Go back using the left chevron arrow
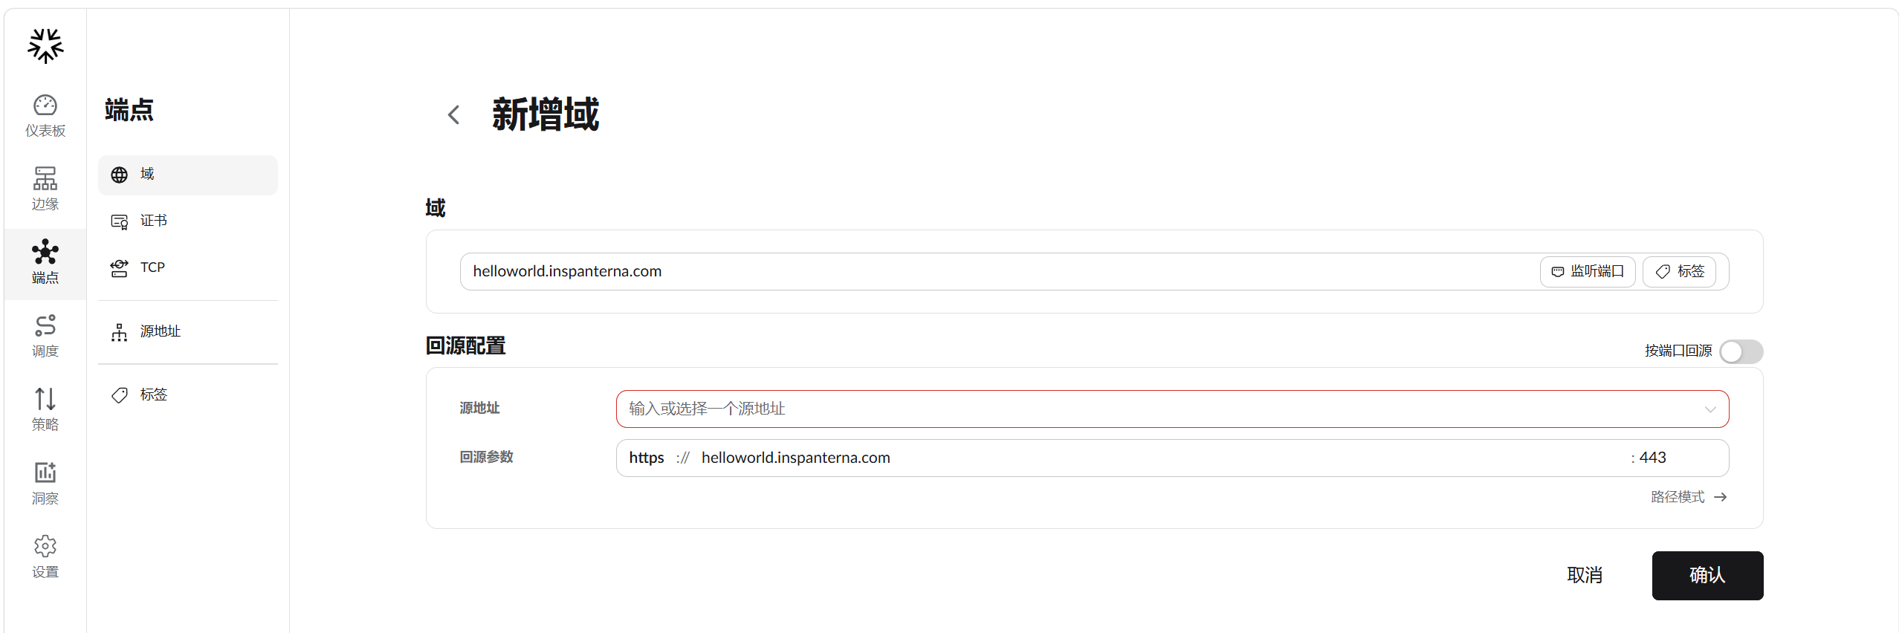Viewport: 1902px width, 633px height. [454, 115]
